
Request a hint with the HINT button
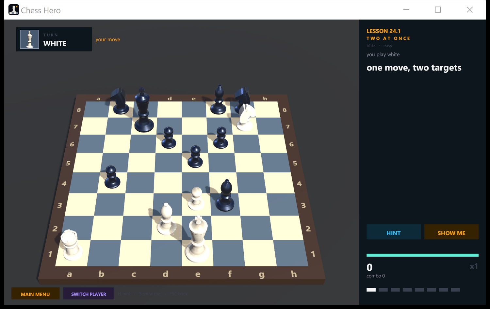tap(393, 232)
